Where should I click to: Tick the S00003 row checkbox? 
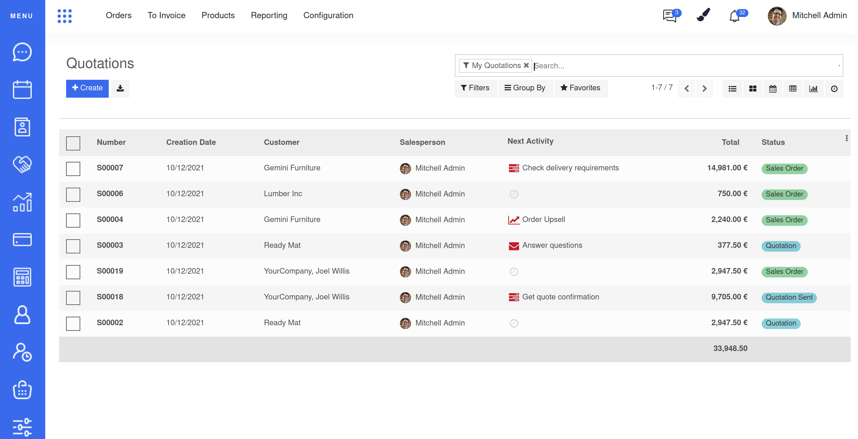pos(73,246)
